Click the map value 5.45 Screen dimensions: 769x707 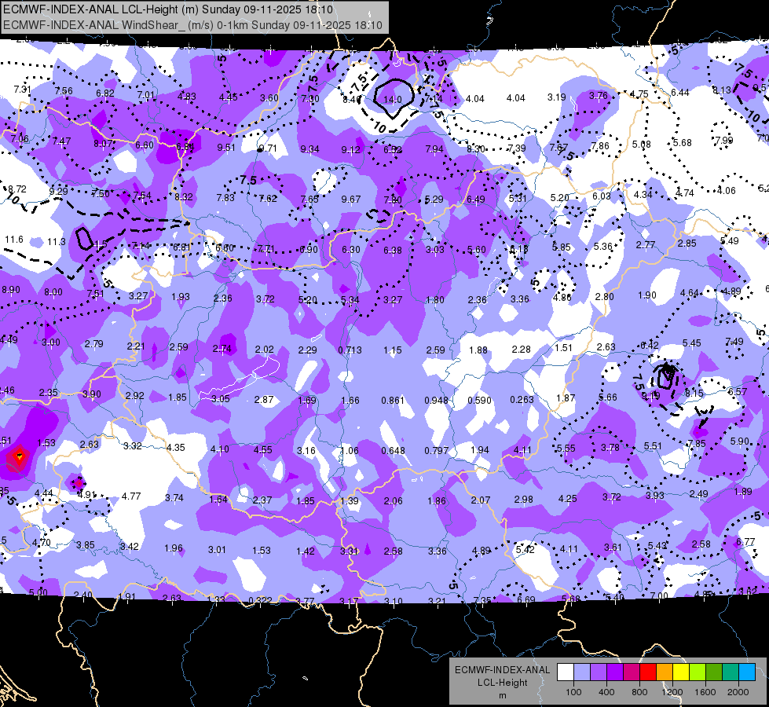(691, 343)
